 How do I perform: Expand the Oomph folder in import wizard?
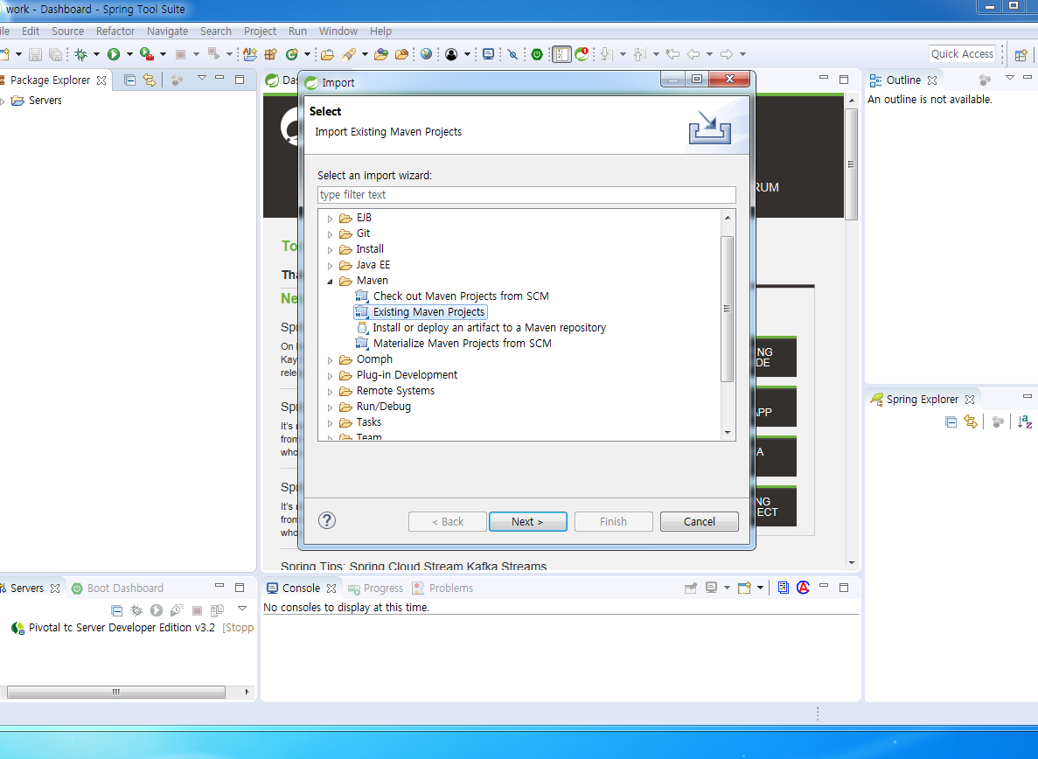(x=330, y=360)
